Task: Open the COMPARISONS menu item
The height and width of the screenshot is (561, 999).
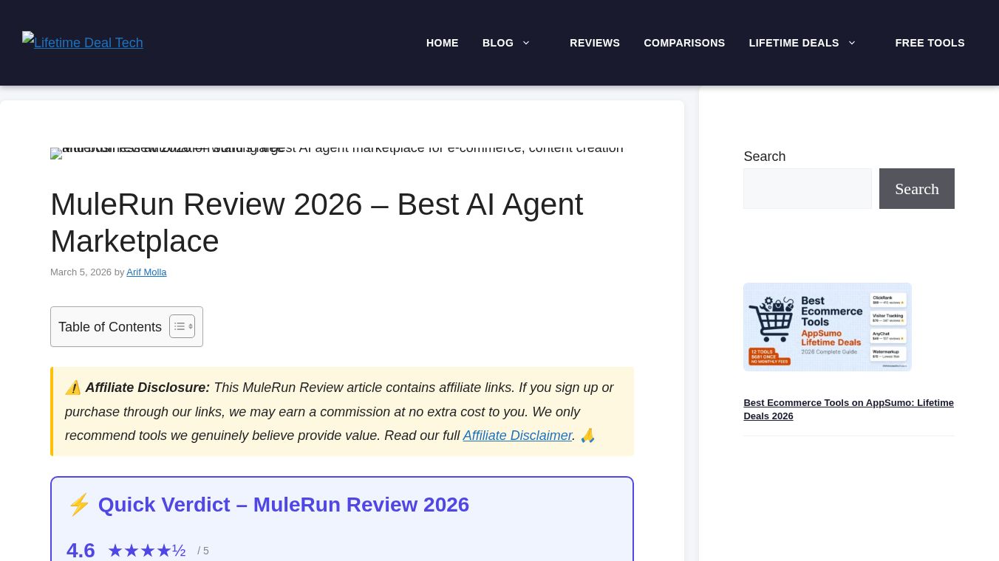Action: (x=684, y=43)
